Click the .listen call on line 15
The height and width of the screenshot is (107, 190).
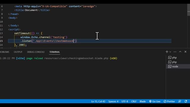tap(26, 41)
